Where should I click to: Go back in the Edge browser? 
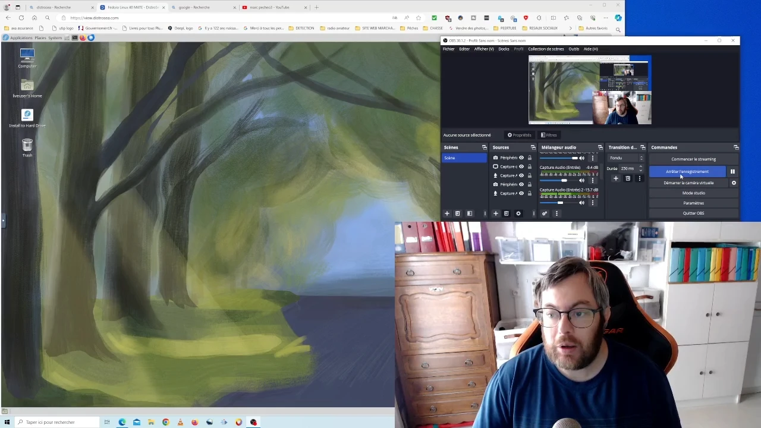point(7,18)
